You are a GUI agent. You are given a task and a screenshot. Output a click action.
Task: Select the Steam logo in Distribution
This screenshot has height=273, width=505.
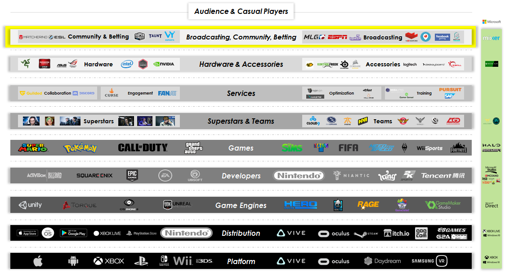tap(366, 234)
